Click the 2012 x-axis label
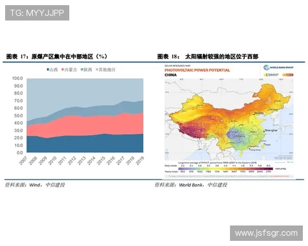The image size is (308, 246). pyautogui.click(x=72, y=160)
